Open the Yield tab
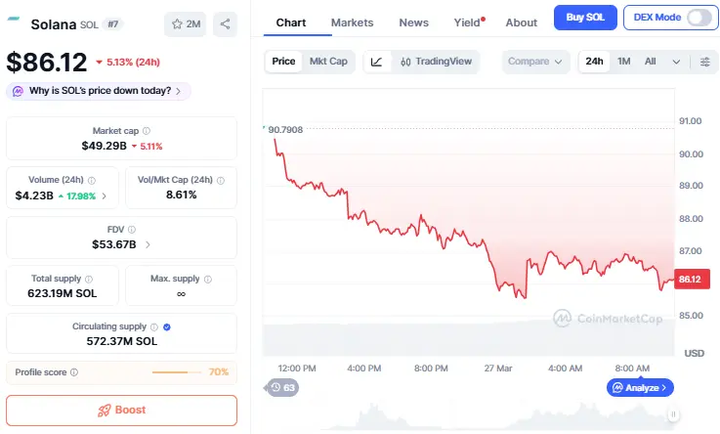 467,22
